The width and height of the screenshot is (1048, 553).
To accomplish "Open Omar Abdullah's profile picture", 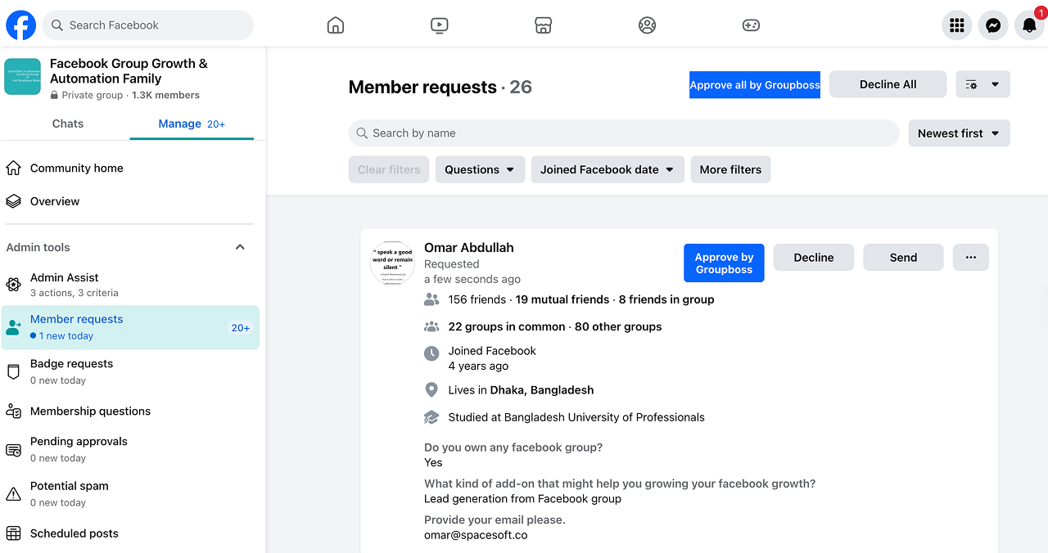I will pyautogui.click(x=393, y=263).
